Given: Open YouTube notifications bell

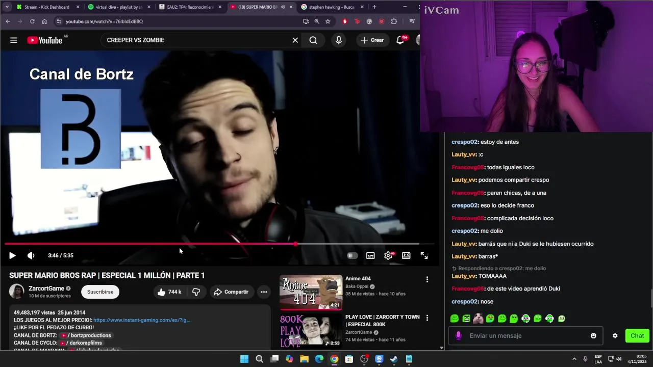Looking at the screenshot, I should [x=400, y=40].
